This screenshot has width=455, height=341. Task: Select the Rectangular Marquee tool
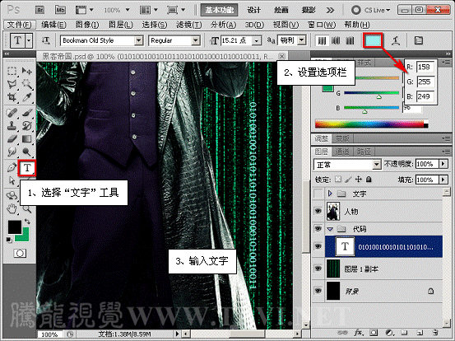(x=12, y=71)
